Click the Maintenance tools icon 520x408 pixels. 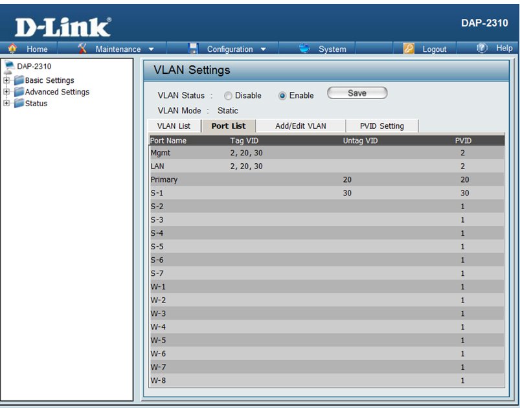point(82,49)
